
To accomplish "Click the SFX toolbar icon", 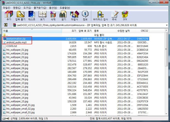I will pos(125,15).
